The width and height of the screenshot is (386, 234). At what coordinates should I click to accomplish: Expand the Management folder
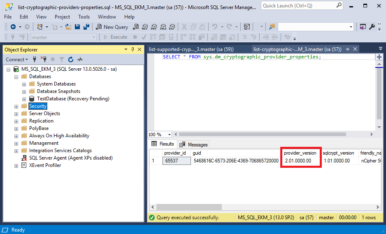(16, 144)
